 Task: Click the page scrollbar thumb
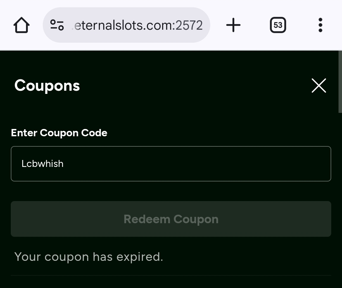340,81
